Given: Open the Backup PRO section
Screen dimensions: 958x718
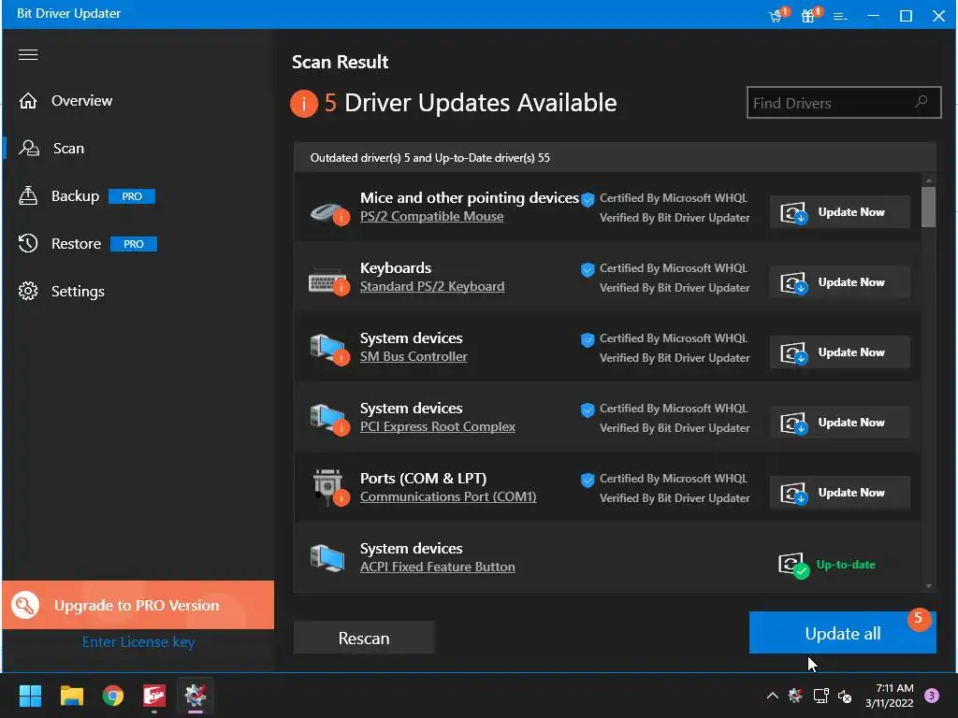Looking at the screenshot, I should point(87,196).
